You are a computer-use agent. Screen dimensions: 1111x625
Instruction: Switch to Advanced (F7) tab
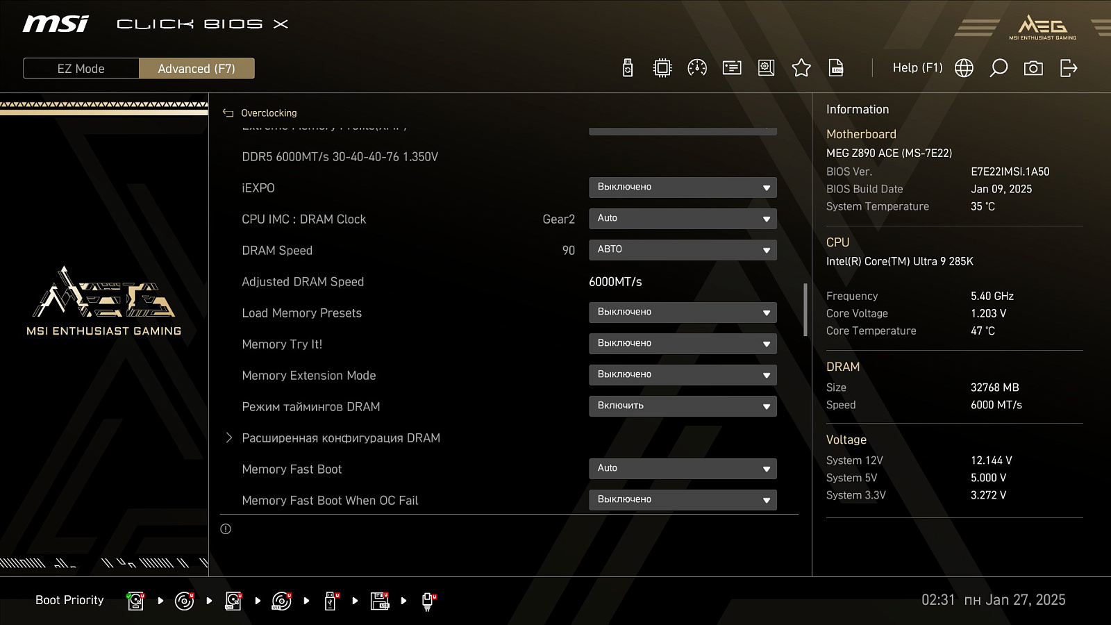[197, 69]
